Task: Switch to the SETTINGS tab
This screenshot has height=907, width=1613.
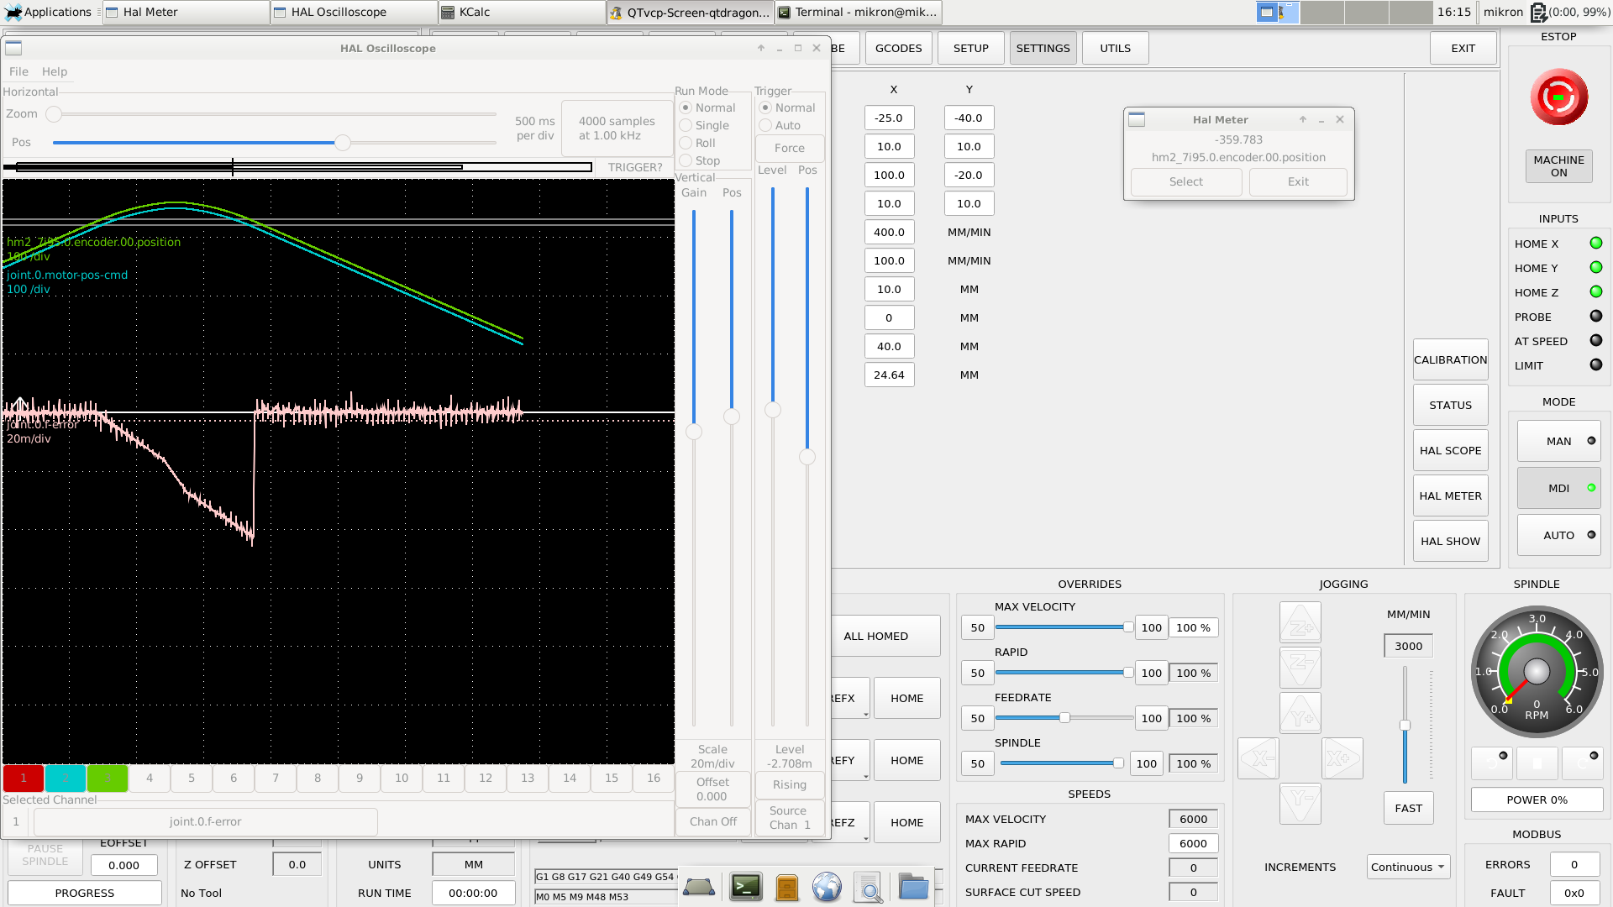Action: [1043, 48]
